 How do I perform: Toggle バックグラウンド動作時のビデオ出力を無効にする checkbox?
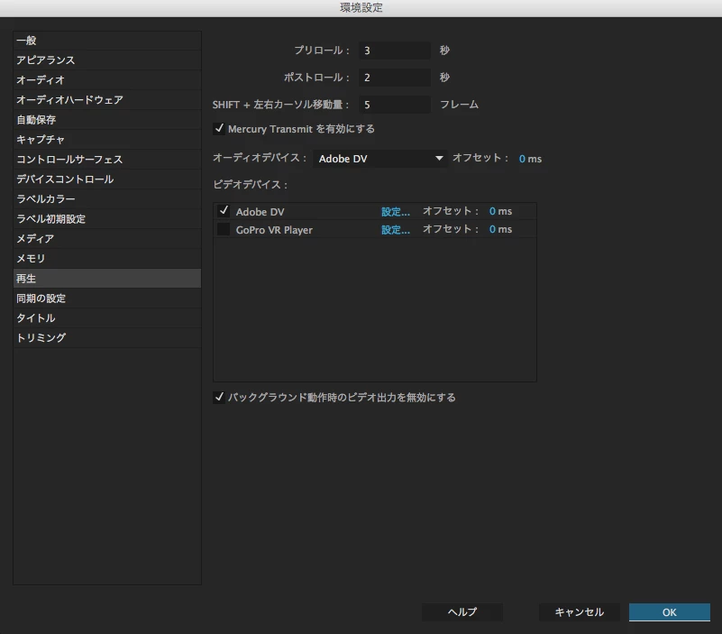pyautogui.click(x=219, y=397)
